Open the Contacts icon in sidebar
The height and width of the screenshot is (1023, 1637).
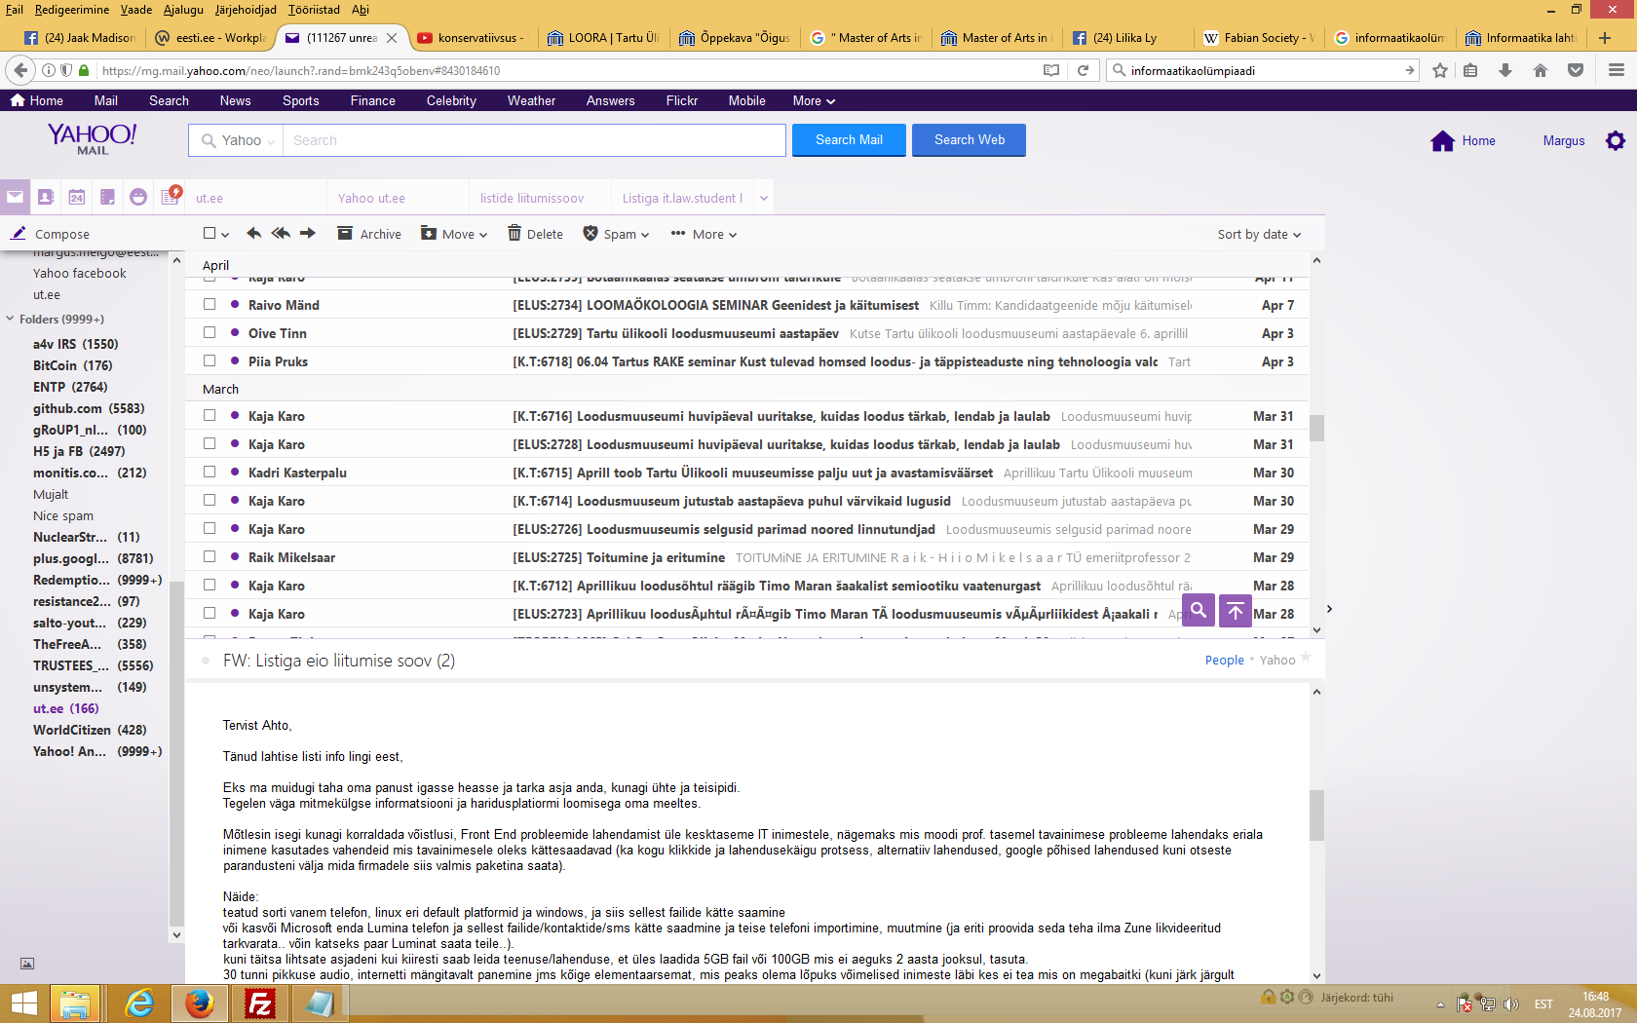[46, 197]
